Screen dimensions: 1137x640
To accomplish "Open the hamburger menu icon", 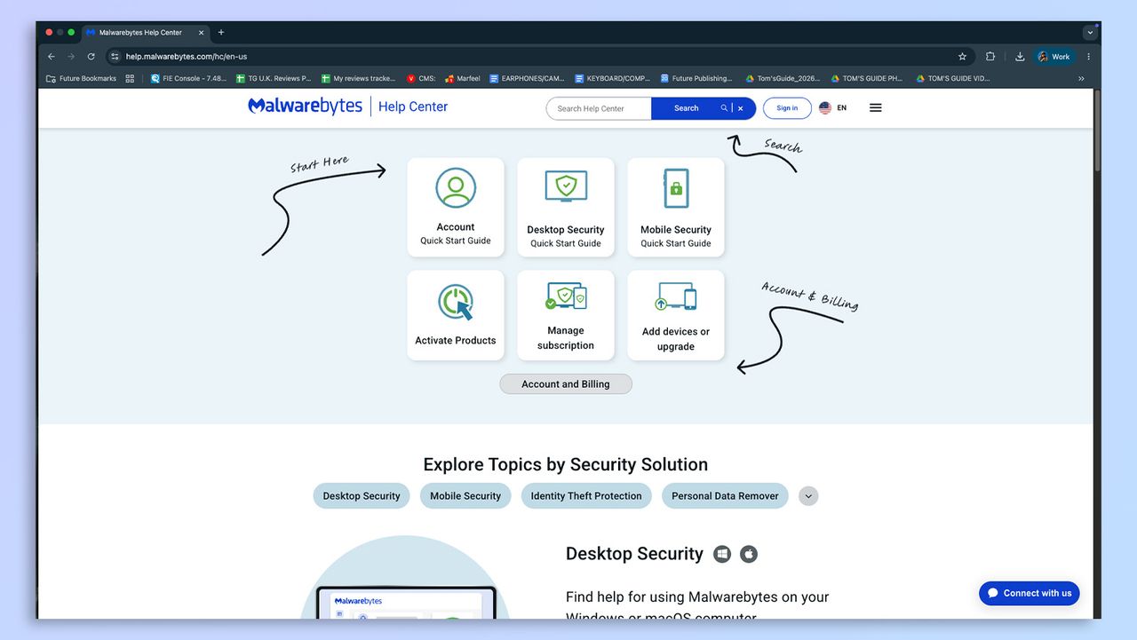I will click(876, 107).
